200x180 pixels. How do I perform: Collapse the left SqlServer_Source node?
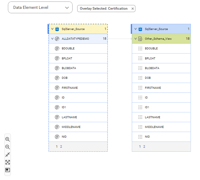(x=52, y=29)
